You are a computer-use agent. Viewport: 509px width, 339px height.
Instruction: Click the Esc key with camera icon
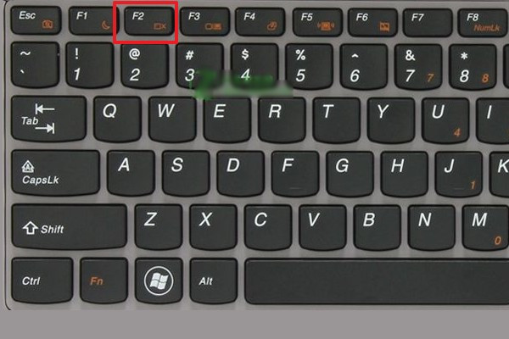pos(36,20)
